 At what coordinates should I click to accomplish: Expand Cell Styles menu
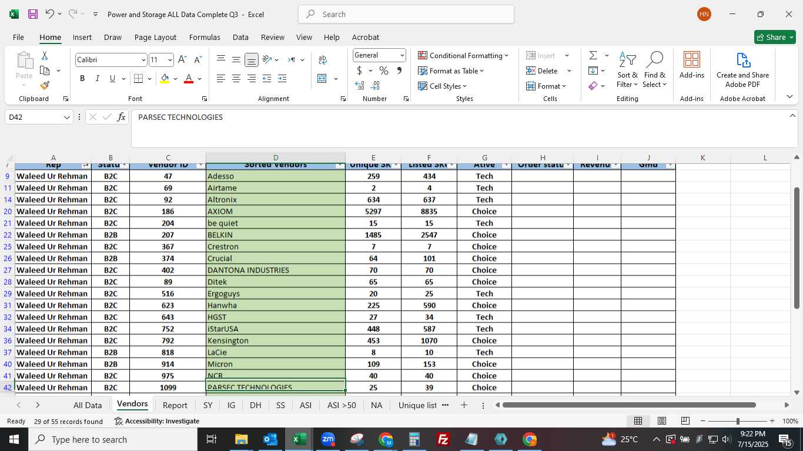pyautogui.click(x=442, y=86)
